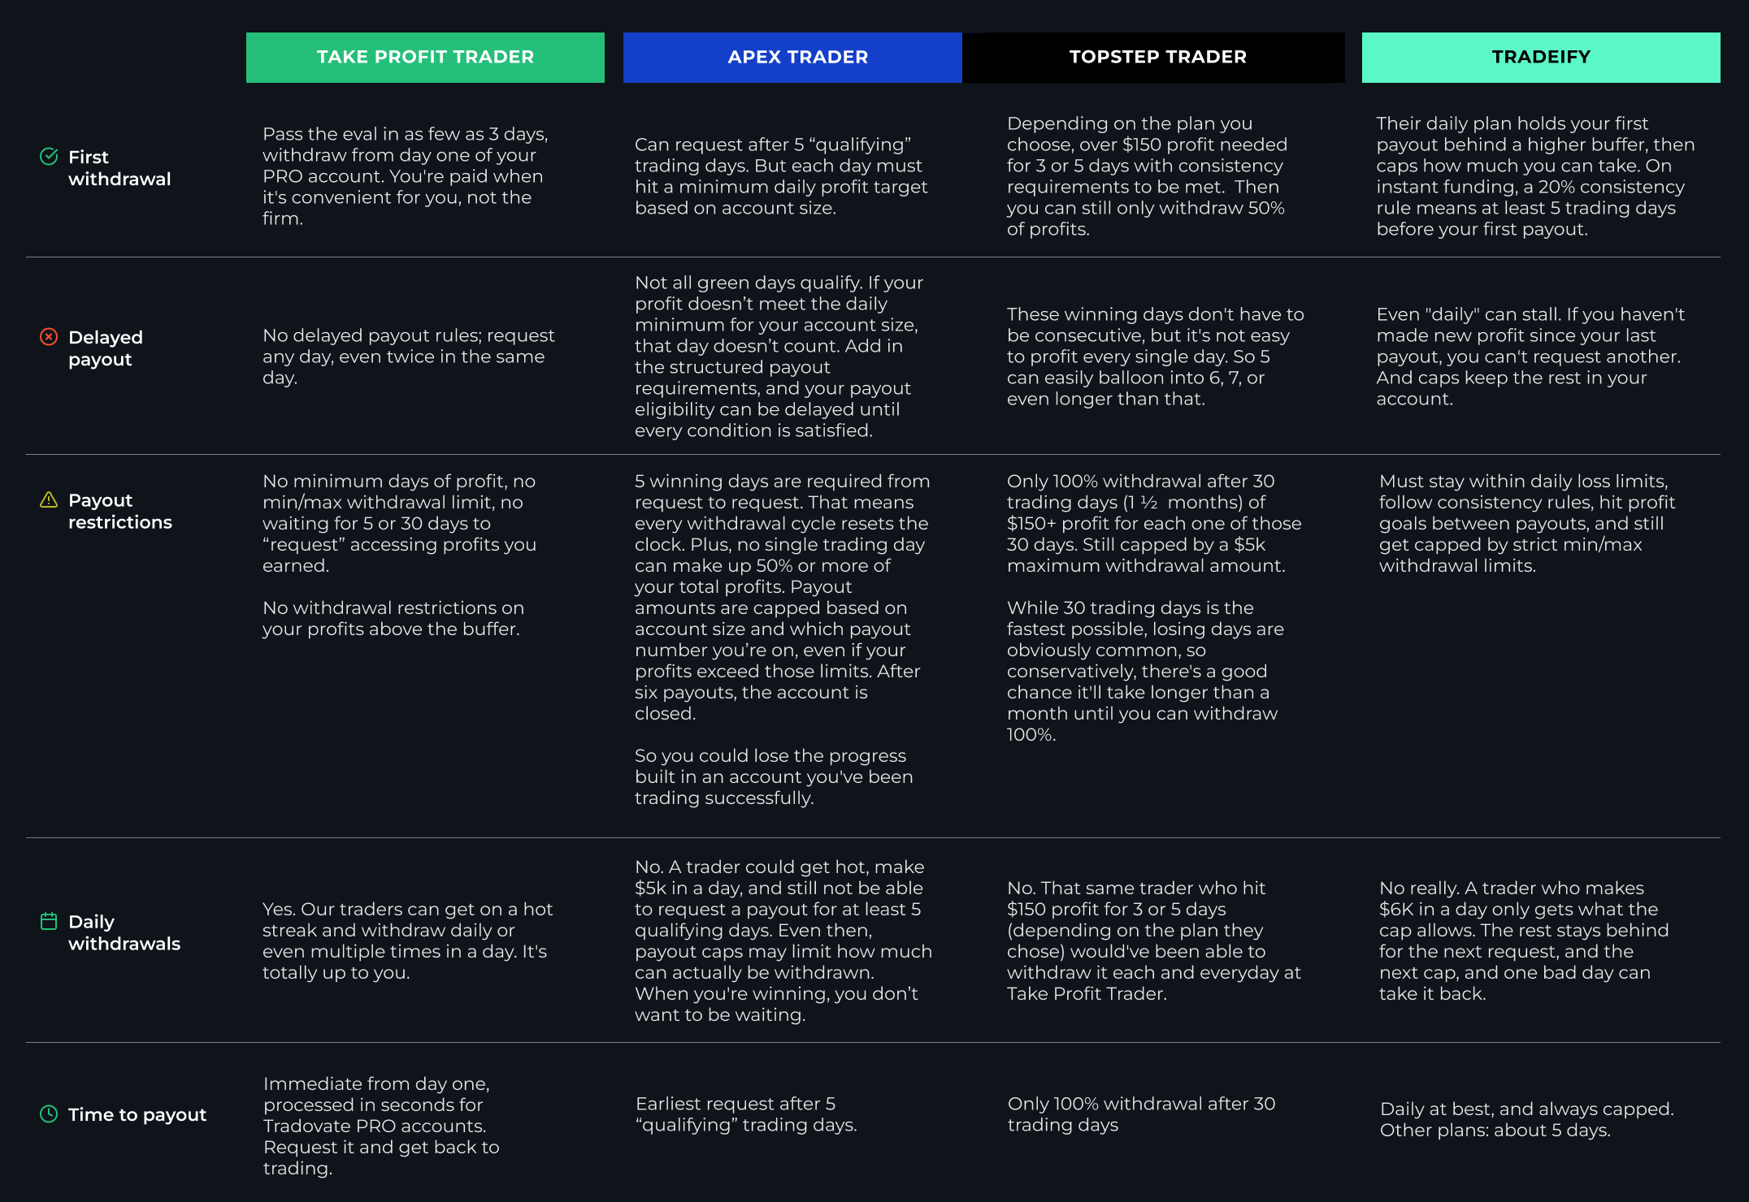Click Apex's 'So you could lose the progress' paragraph
Image resolution: width=1749 pixels, height=1202 pixels.
(774, 776)
